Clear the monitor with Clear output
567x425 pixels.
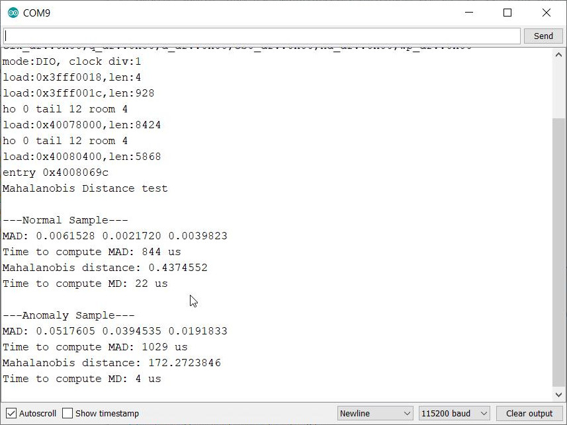point(528,413)
